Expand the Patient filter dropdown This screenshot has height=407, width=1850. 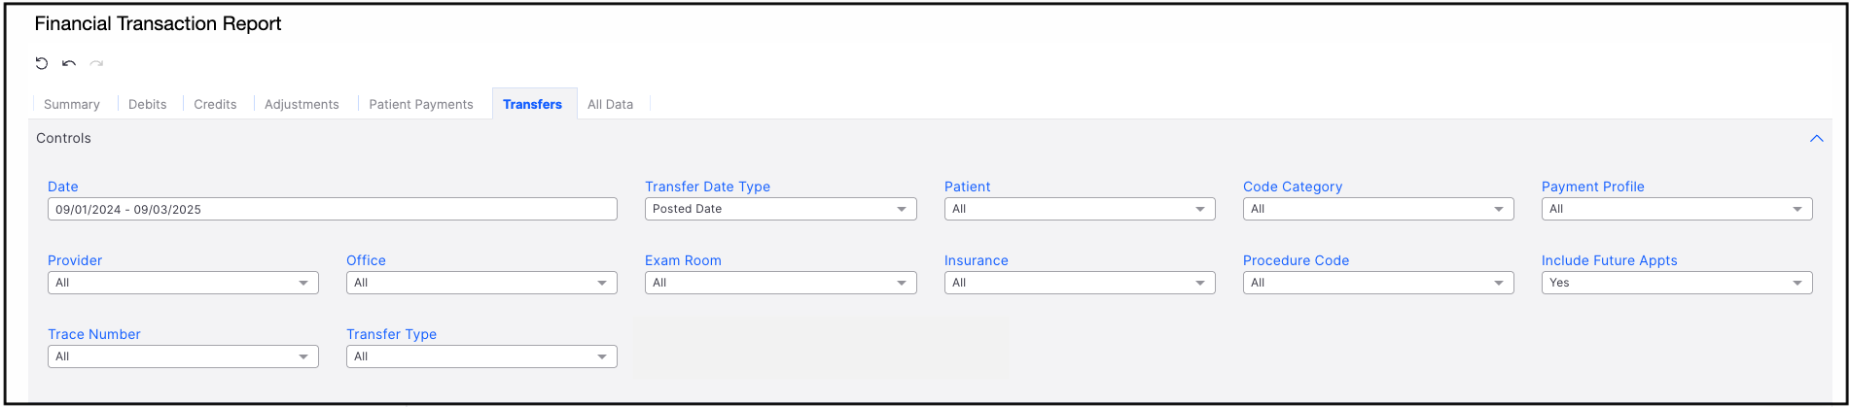(x=1079, y=209)
